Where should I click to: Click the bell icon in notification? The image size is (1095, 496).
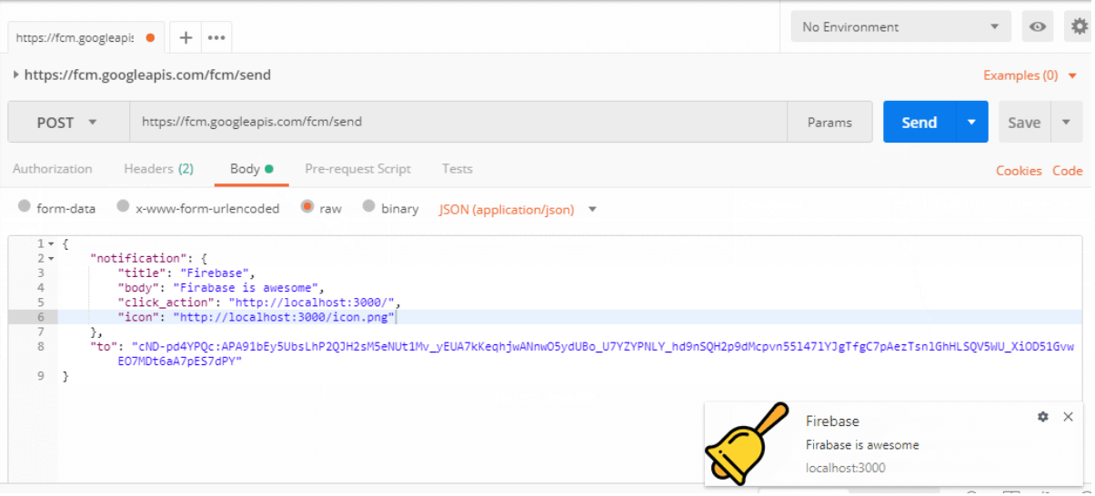click(x=747, y=444)
